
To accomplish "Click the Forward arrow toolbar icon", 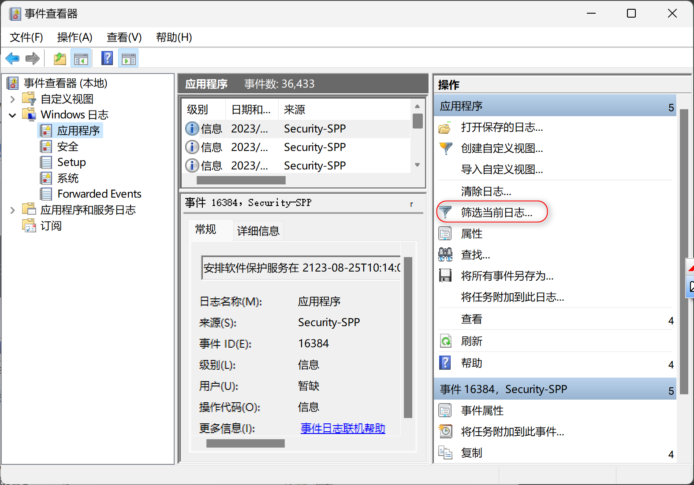I will (33, 58).
